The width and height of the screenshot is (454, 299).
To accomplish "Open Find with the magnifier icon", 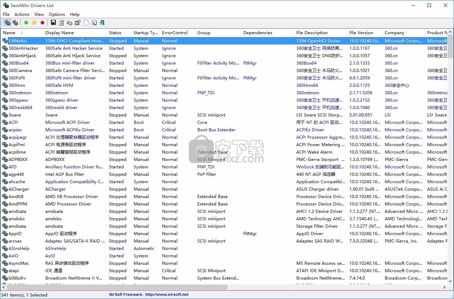I will point(94,23).
